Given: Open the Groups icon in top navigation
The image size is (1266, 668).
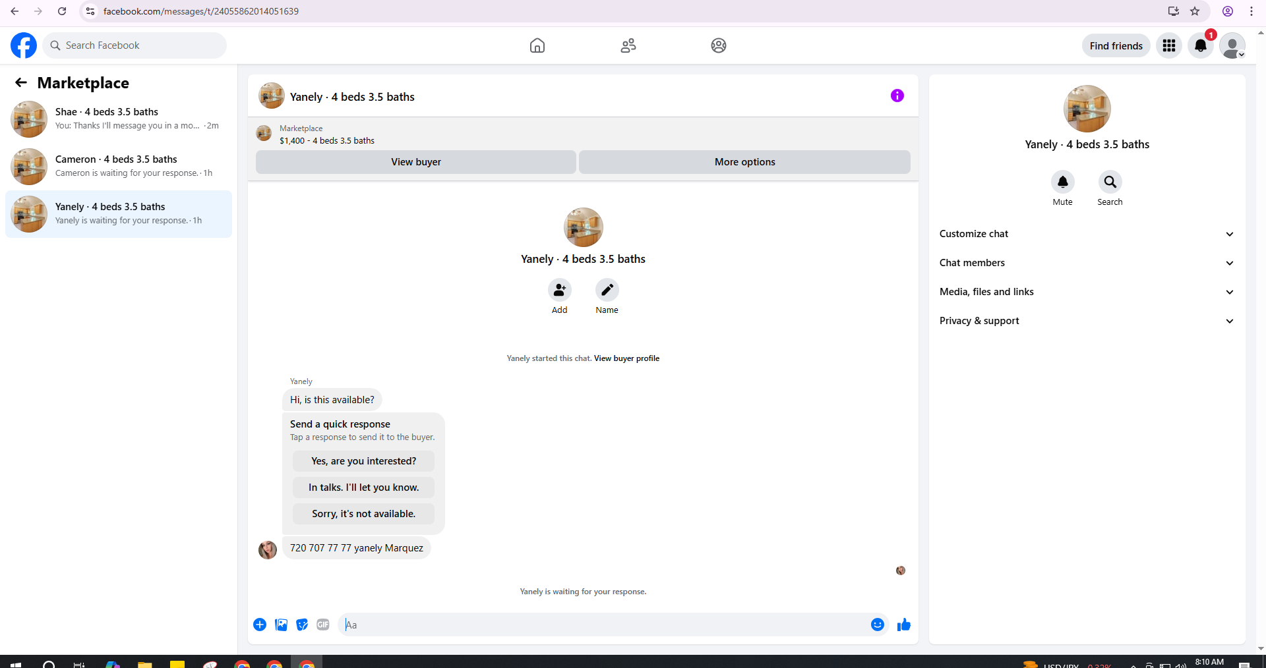Looking at the screenshot, I should click(x=719, y=45).
